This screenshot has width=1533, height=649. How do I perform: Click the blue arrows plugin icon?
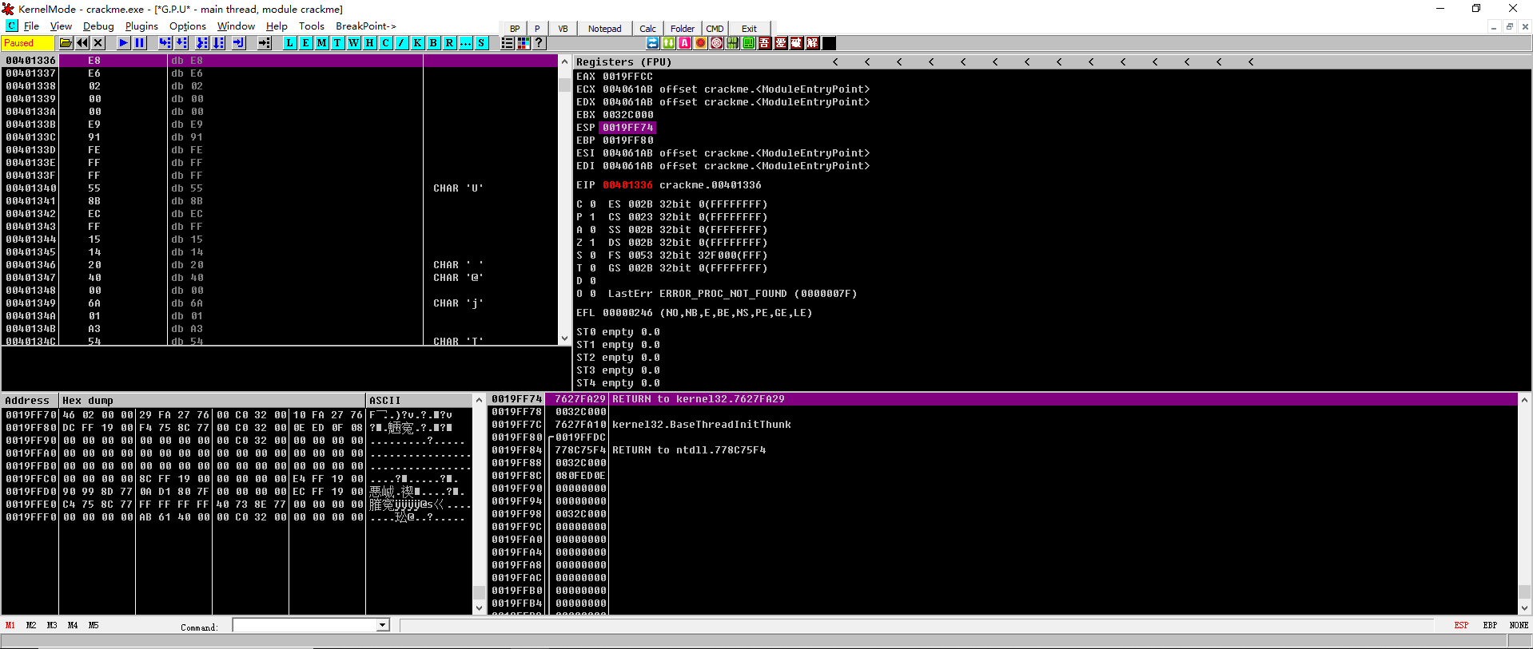tap(653, 43)
